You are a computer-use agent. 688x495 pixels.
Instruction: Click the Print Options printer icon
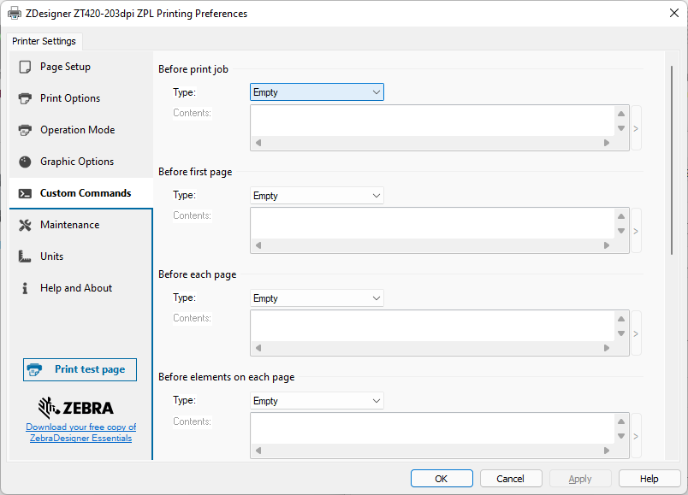coord(25,98)
